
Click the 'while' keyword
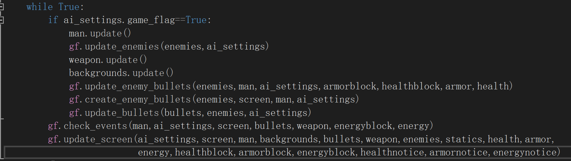point(39,7)
